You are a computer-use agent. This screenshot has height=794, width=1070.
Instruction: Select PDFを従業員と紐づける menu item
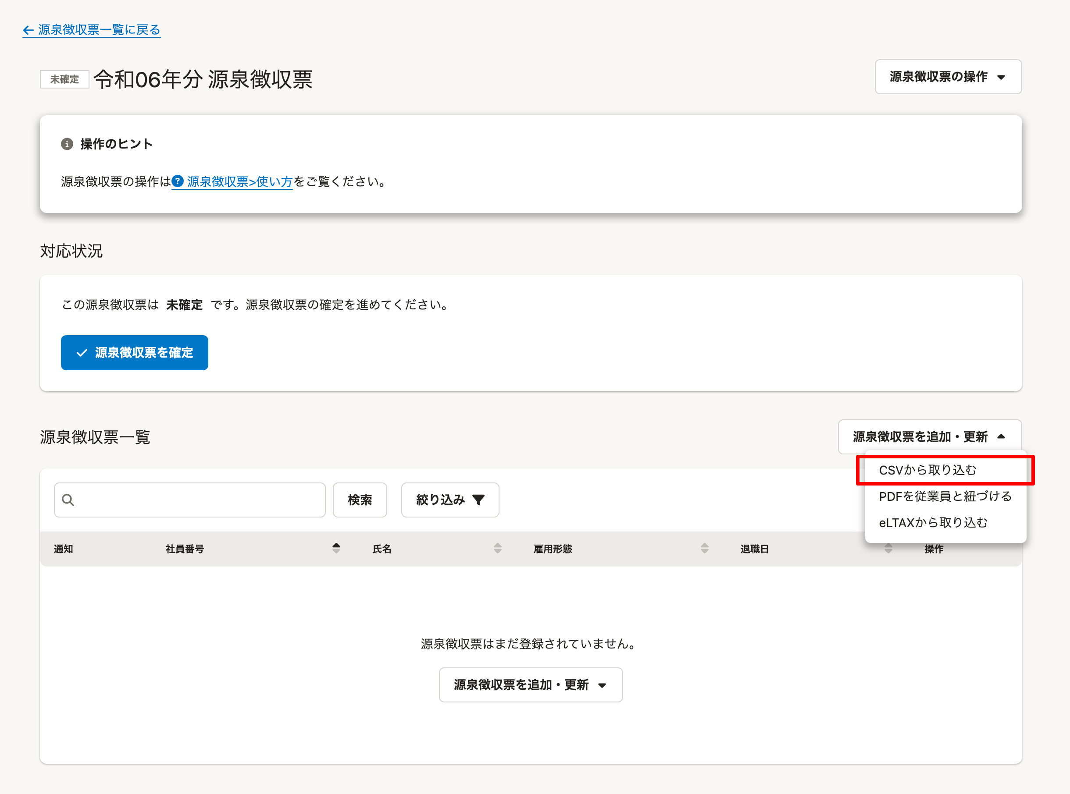(x=945, y=496)
